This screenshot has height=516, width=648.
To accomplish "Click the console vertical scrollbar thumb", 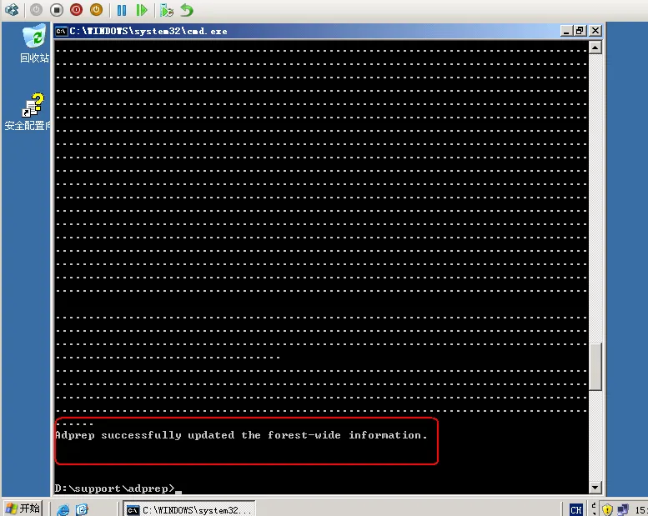I will point(595,367).
